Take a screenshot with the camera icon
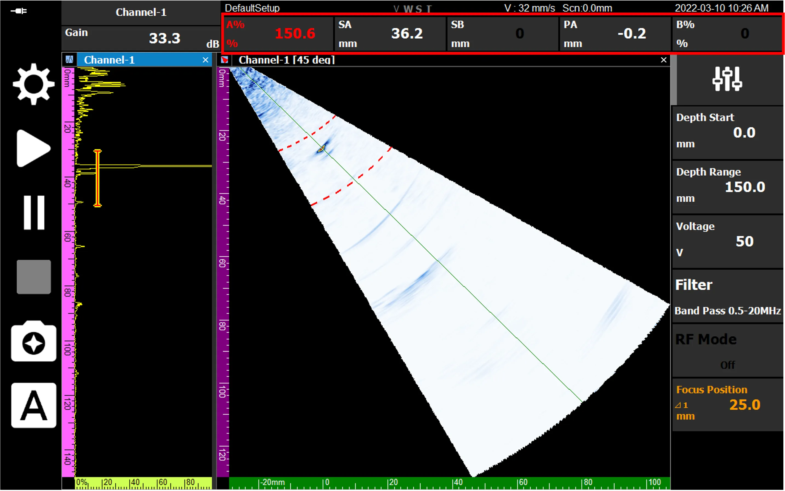 tap(33, 341)
